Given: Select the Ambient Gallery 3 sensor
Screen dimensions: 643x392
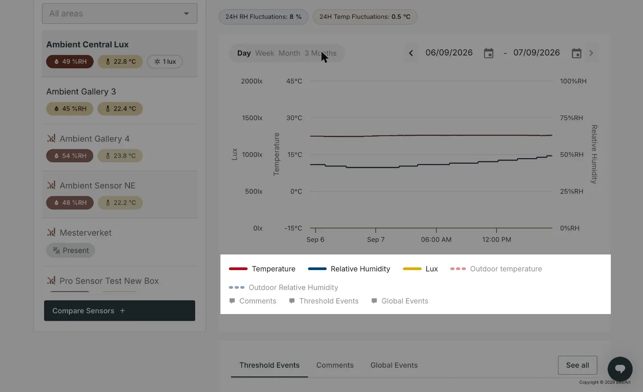Looking at the screenshot, I should pos(119,100).
